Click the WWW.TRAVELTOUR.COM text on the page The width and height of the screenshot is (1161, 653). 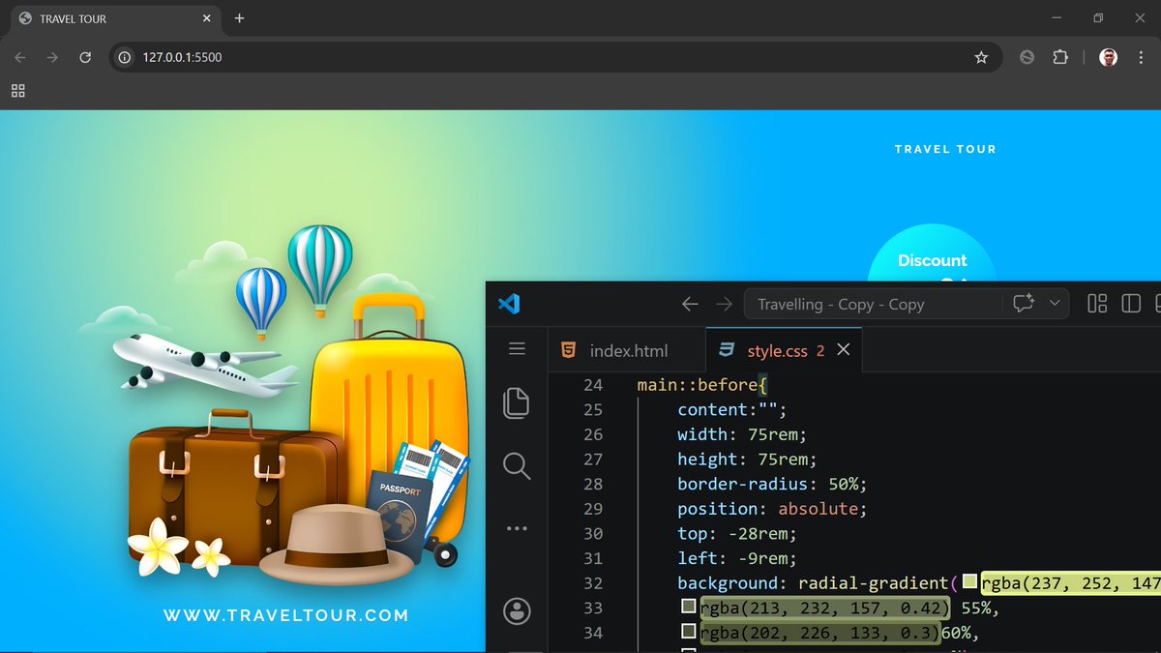click(x=286, y=615)
